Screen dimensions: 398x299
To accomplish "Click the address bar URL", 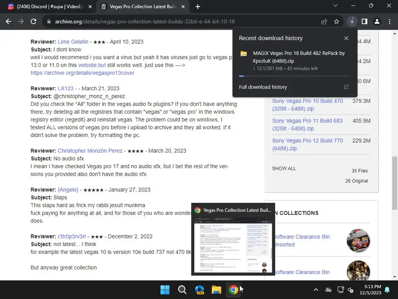I will click(145, 22).
